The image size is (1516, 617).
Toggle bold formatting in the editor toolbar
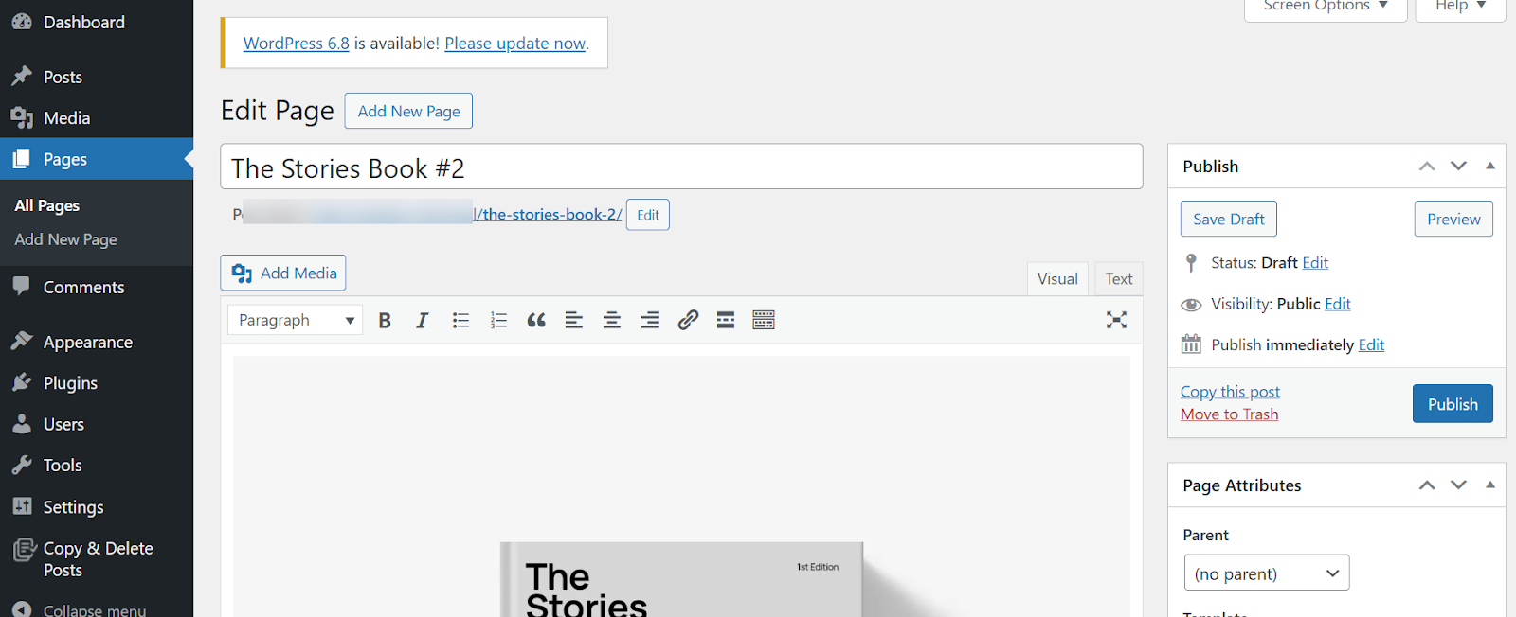tap(385, 320)
